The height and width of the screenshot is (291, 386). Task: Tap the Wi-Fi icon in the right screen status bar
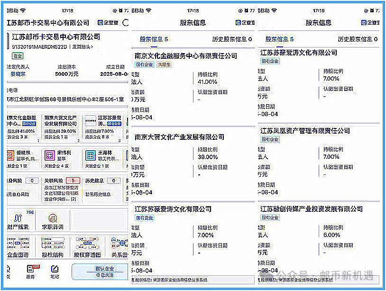pos(274,10)
